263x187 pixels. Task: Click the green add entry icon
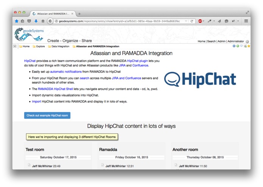click(x=238, y=46)
